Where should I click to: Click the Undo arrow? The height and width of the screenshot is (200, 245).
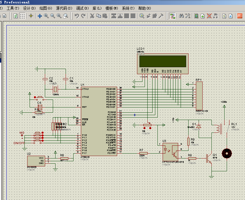click(x=77, y=16)
